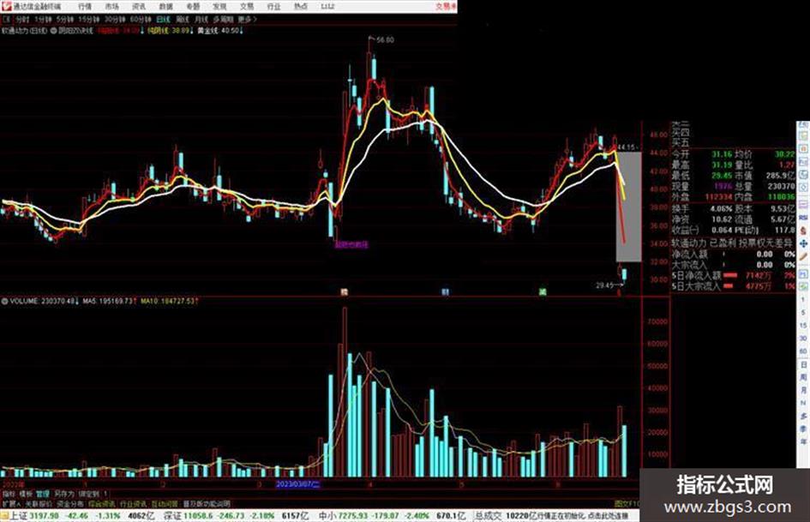Switch chart to 分时 period

[x=21, y=19]
